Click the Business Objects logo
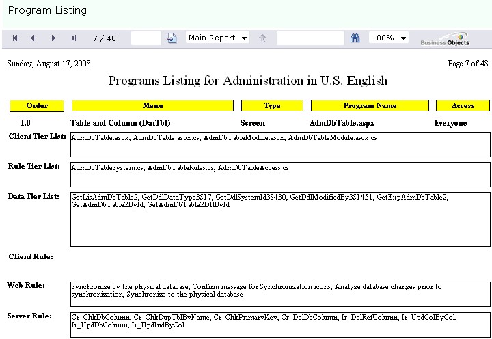 [445, 39]
